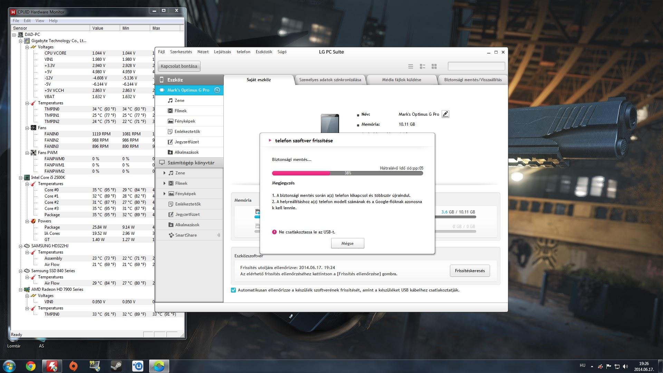Click the Súgó help menu

coord(282,52)
